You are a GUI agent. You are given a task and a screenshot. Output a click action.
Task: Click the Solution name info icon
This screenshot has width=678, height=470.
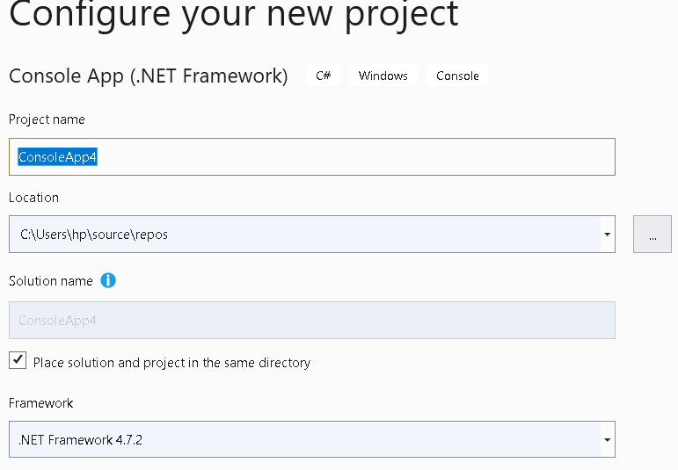click(108, 280)
